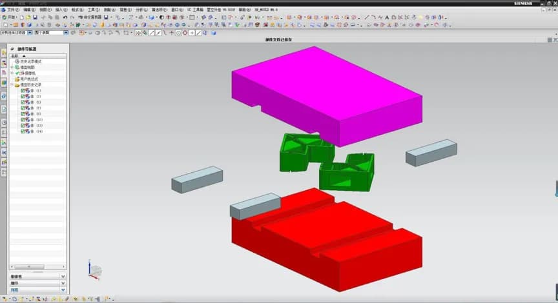Screen dimensions: 558x303
Task: Click the 命令查找器 command finder button
Action: point(90,17)
